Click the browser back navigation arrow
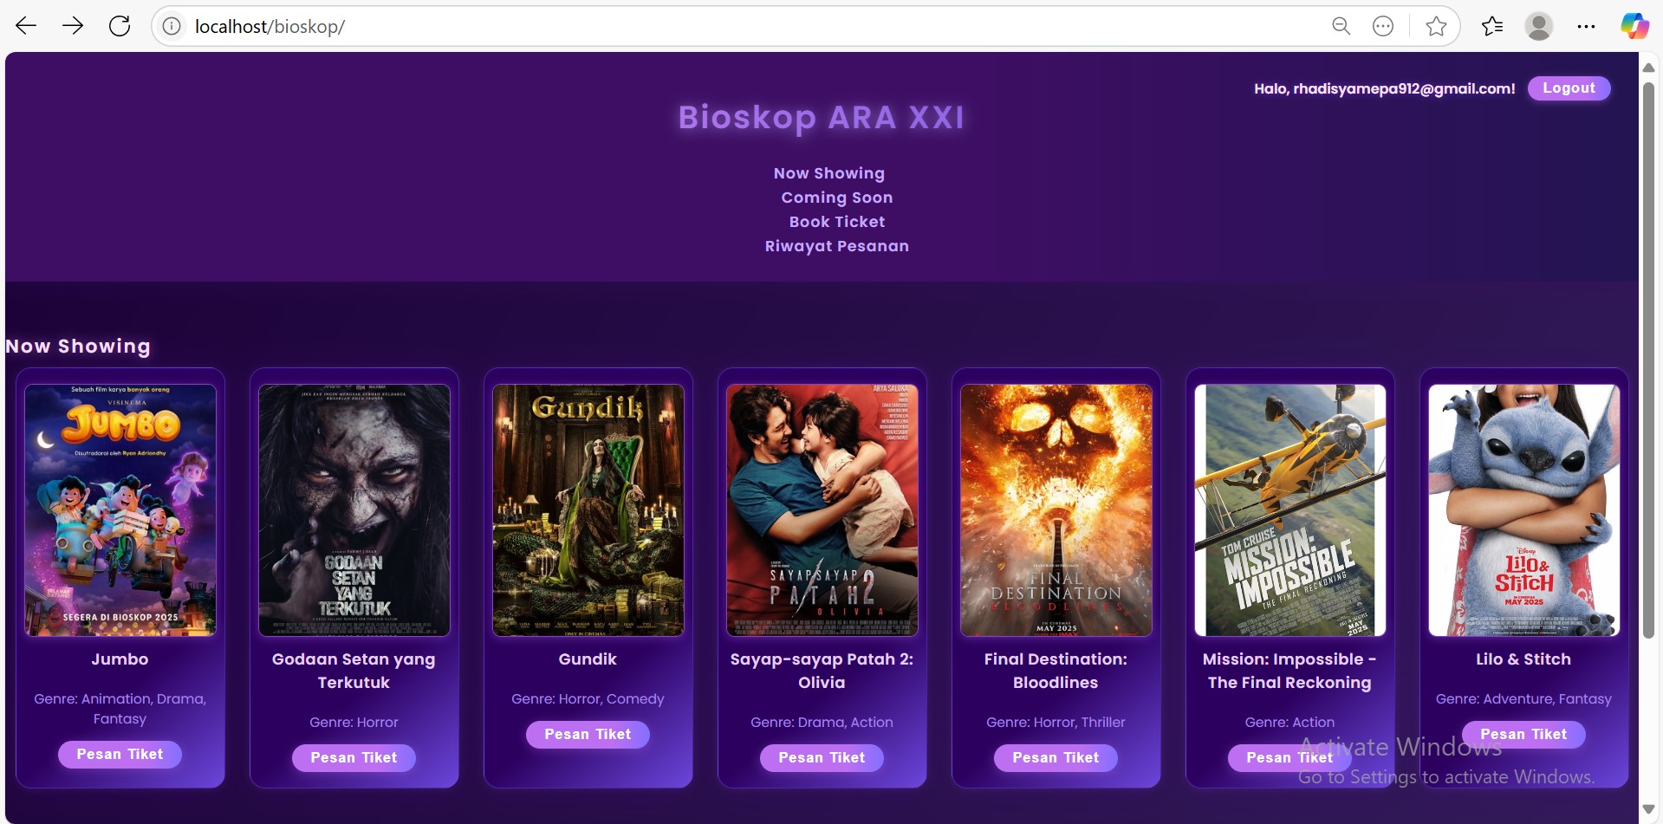The width and height of the screenshot is (1663, 824). pyautogui.click(x=26, y=26)
